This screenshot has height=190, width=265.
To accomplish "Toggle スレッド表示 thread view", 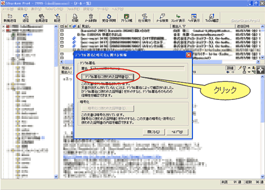I will (178, 18).
